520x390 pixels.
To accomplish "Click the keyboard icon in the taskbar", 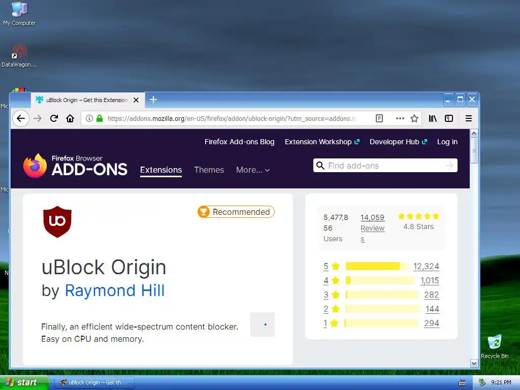I will [x=462, y=383].
